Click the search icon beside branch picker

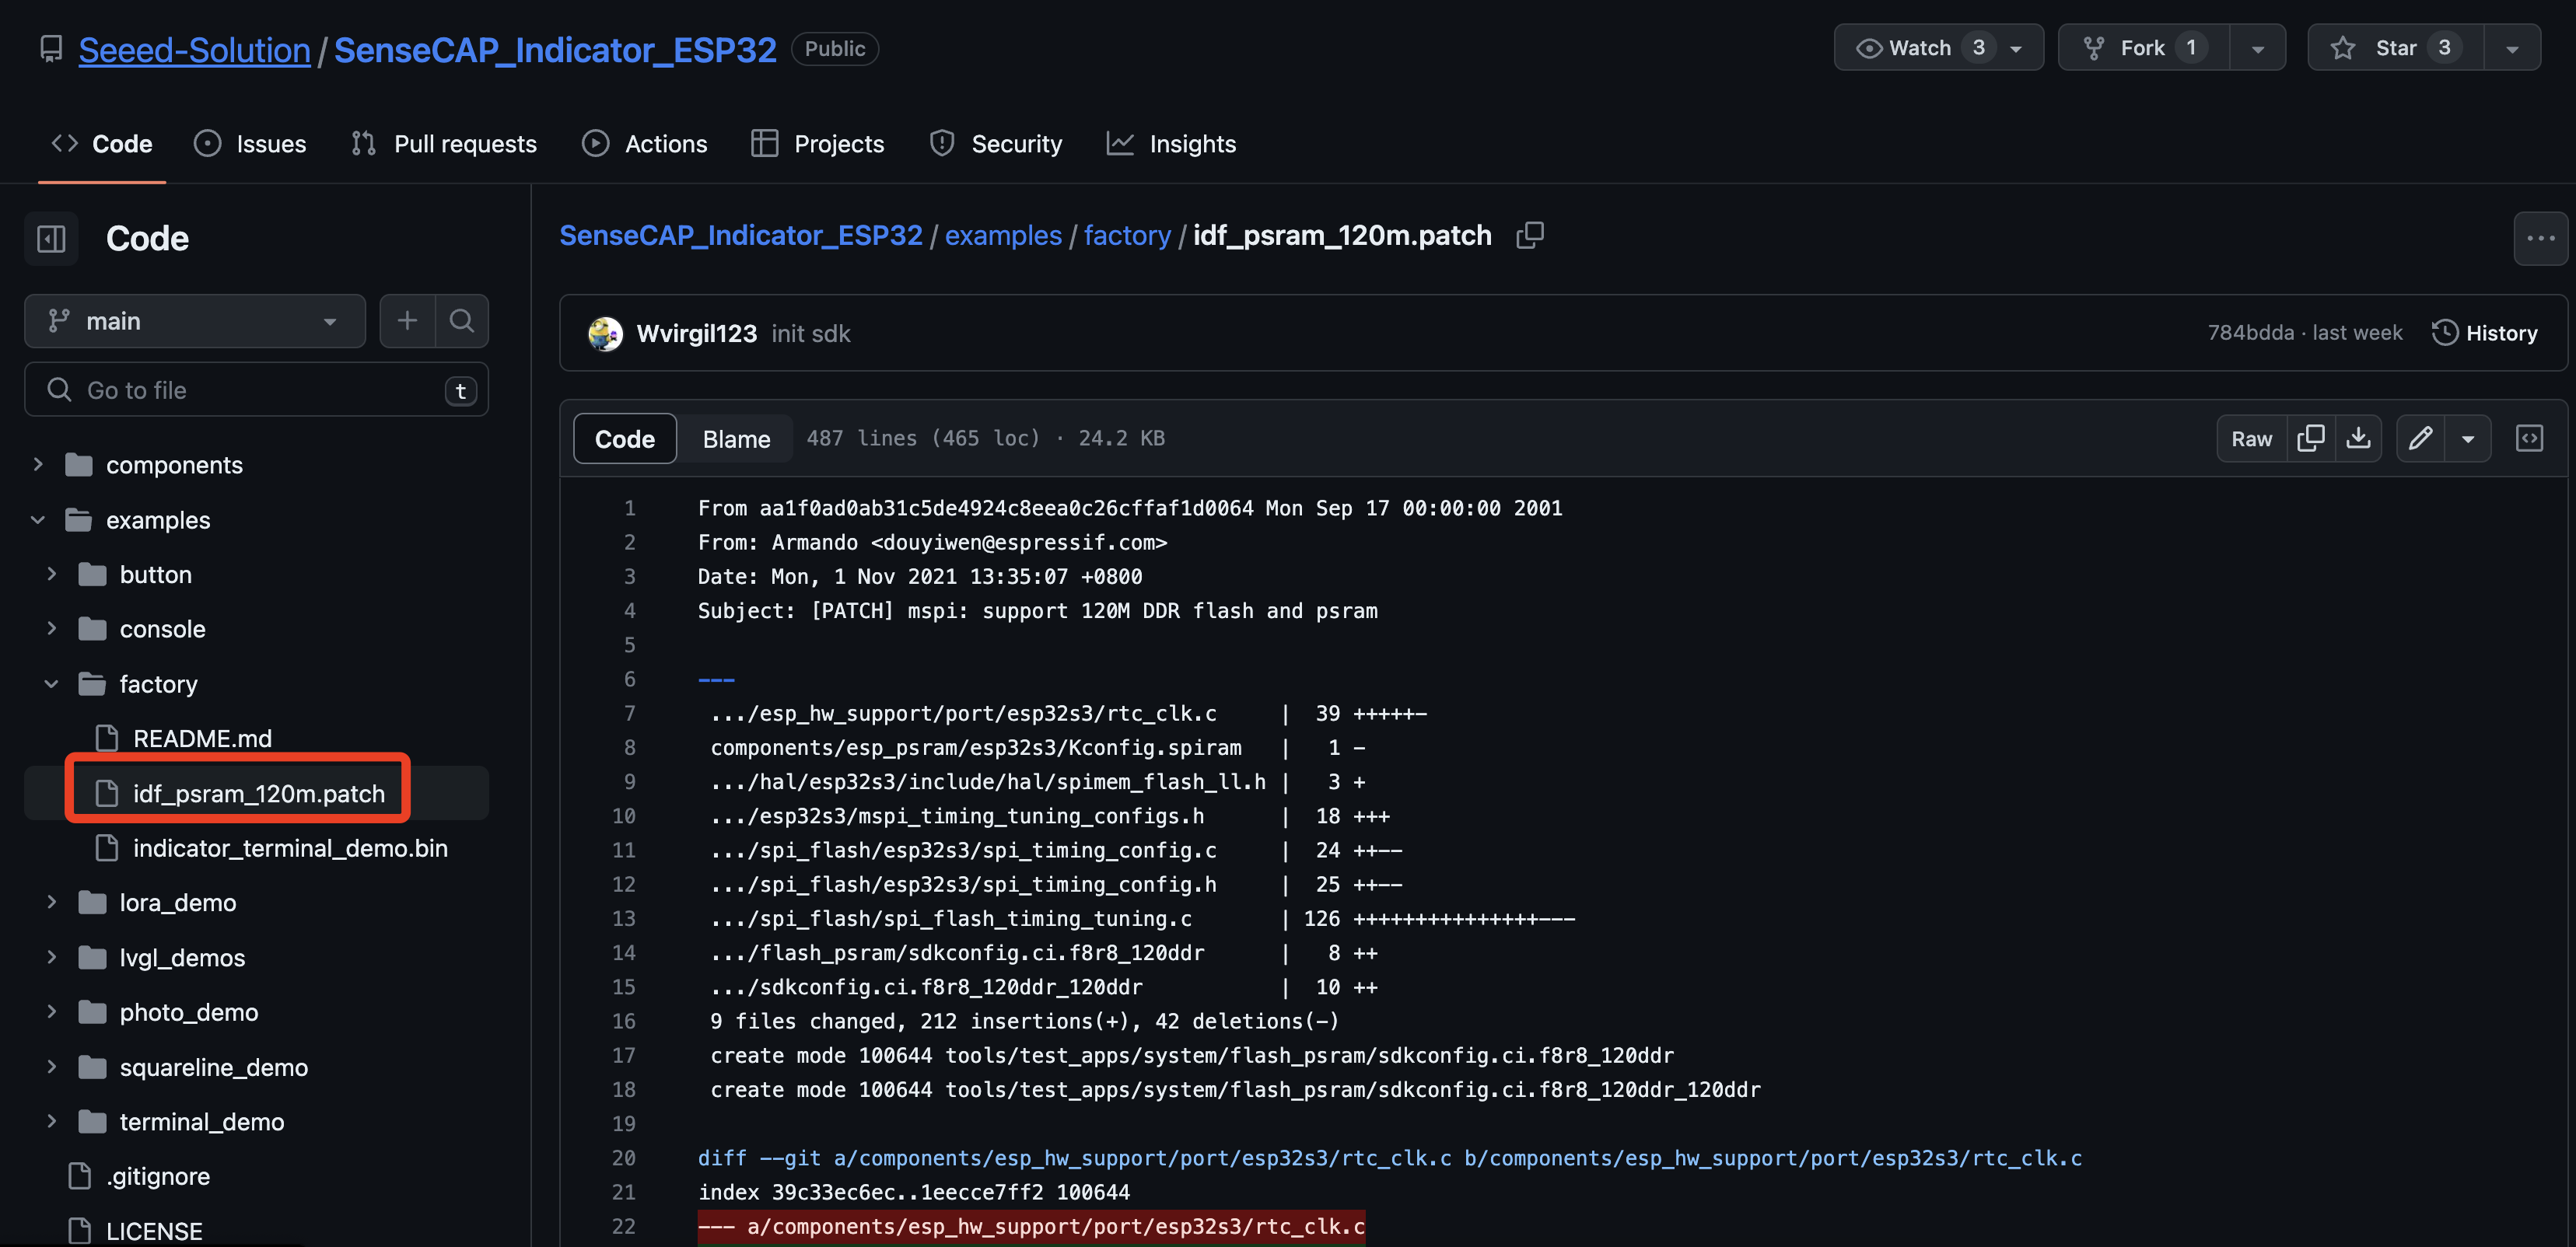click(462, 321)
